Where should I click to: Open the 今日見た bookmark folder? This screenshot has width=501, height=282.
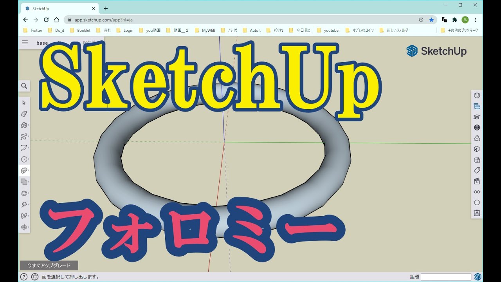[x=300, y=30]
